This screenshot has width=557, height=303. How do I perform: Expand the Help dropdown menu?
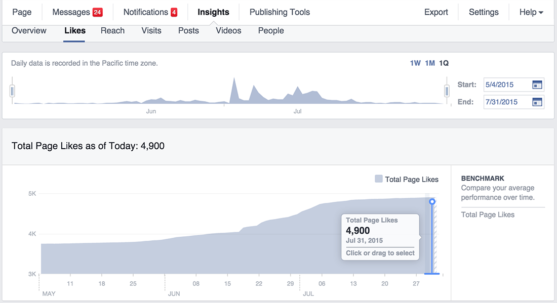click(x=531, y=12)
